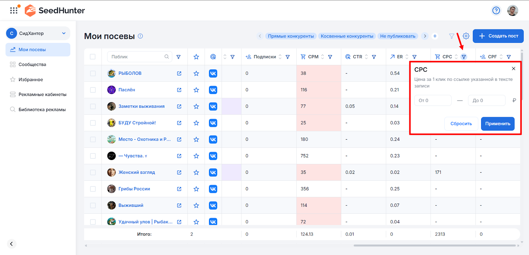Viewport: 529px width, 255px height.
Task: Open table settings gear icon
Action: (x=466, y=36)
